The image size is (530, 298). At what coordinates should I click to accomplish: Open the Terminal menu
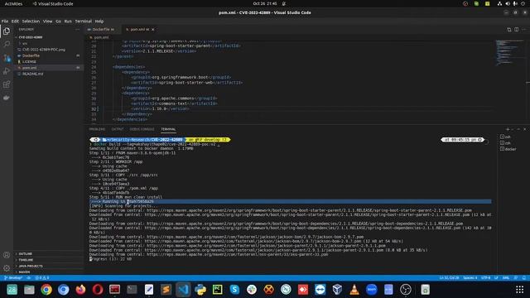point(83,21)
